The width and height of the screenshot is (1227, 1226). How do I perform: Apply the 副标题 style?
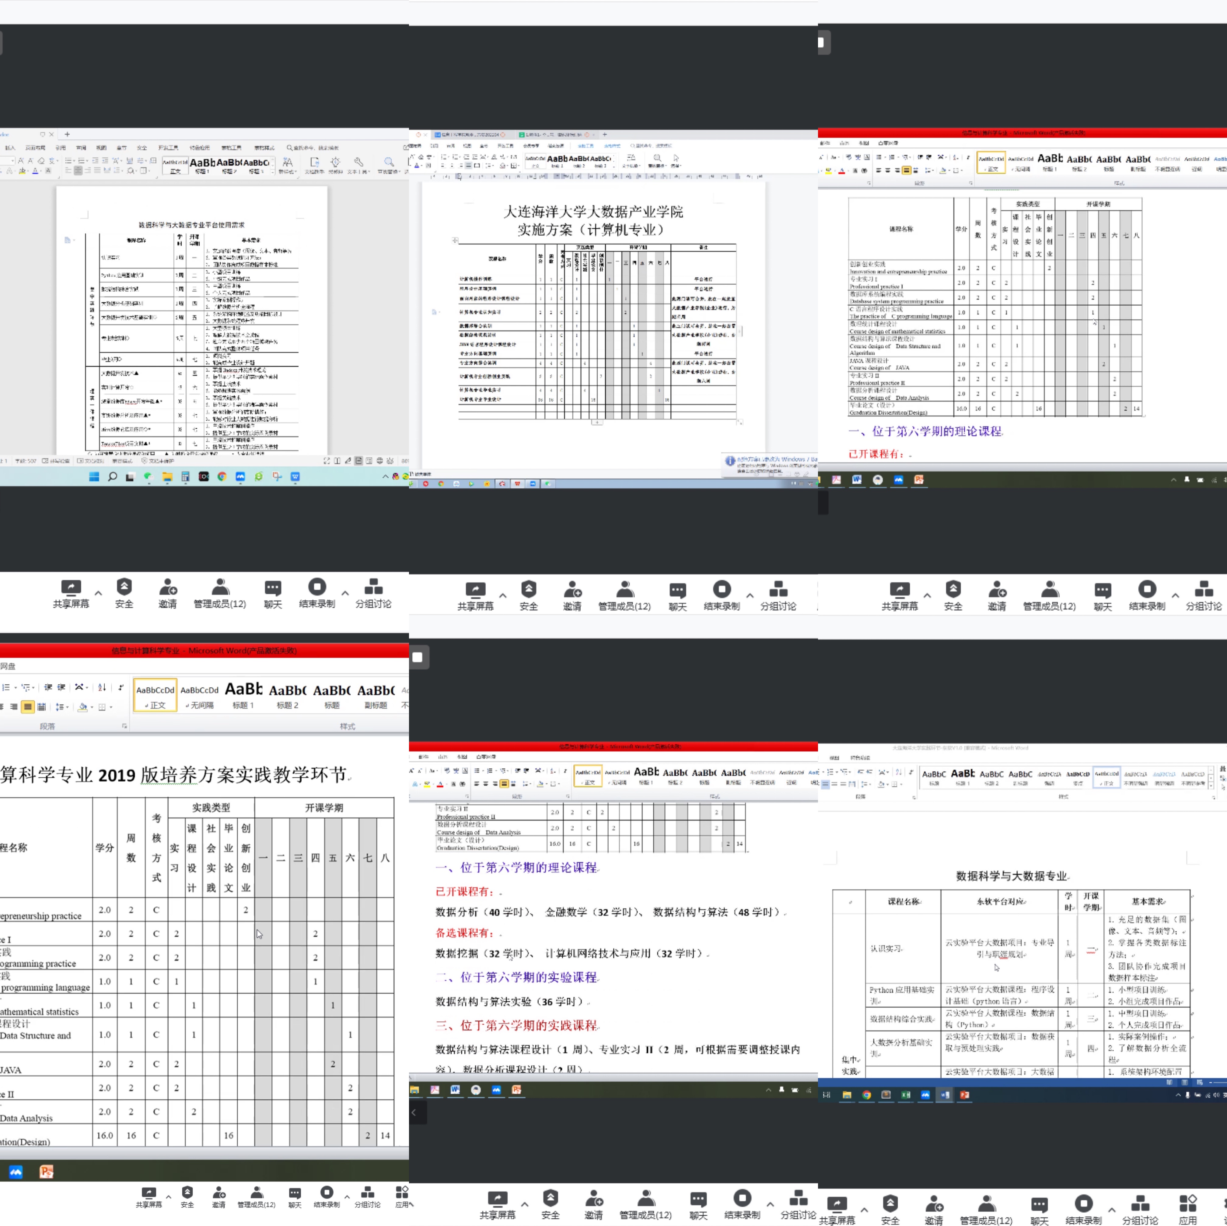(x=376, y=696)
